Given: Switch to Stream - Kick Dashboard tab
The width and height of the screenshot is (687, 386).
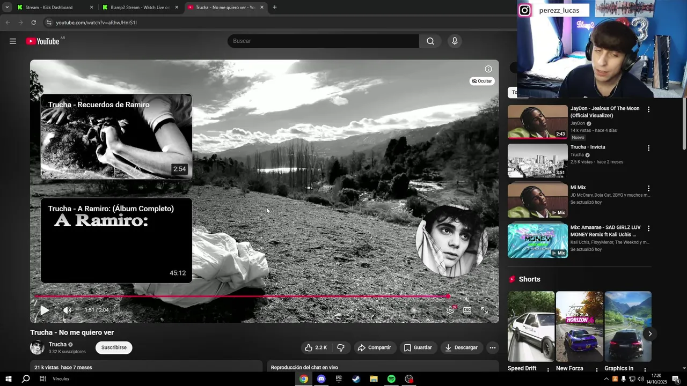Looking at the screenshot, I should (54, 8).
